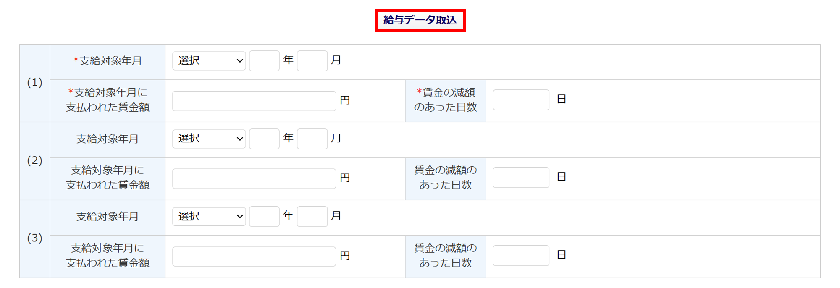Open era 選択 dropdown in section (3)
The width and height of the screenshot is (840, 288).
pos(209,216)
